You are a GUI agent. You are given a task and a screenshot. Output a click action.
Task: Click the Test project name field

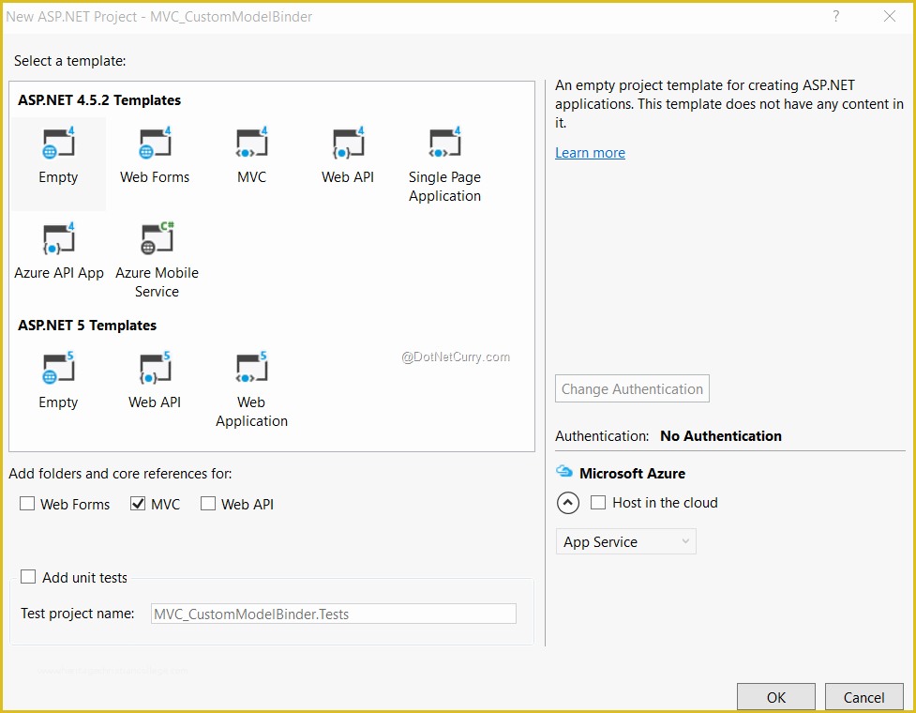(x=334, y=614)
